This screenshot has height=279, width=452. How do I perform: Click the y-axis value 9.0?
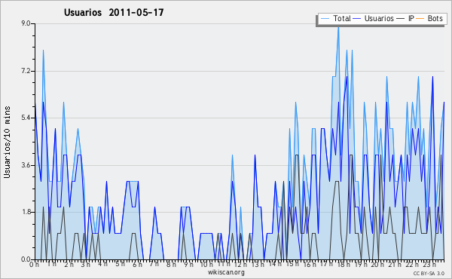(x=26, y=23)
